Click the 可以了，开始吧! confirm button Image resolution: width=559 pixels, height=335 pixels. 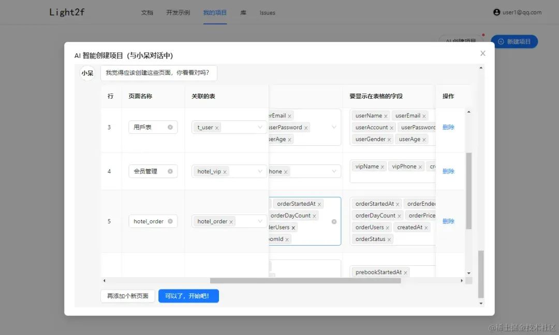[188, 296]
